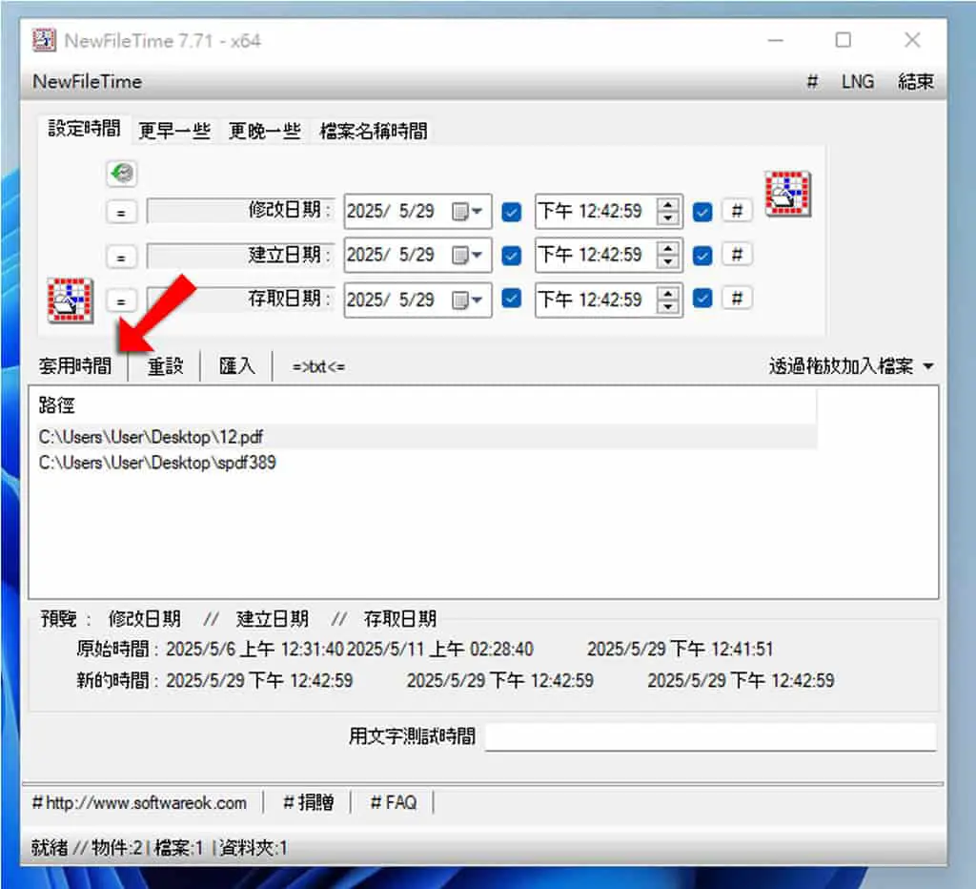Click the 用文字測試時間 input field

click(710, 737)
